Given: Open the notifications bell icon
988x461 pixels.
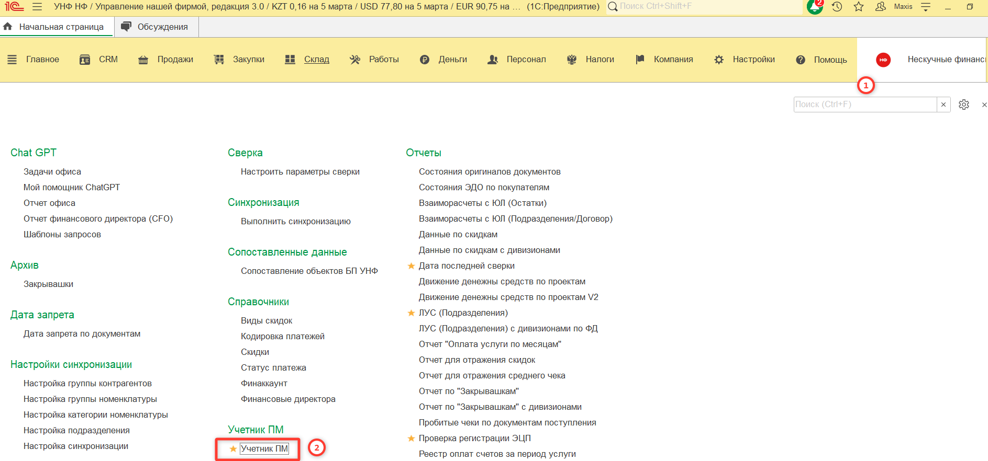Looking at the screenshot, I should (x=814, y=7).
